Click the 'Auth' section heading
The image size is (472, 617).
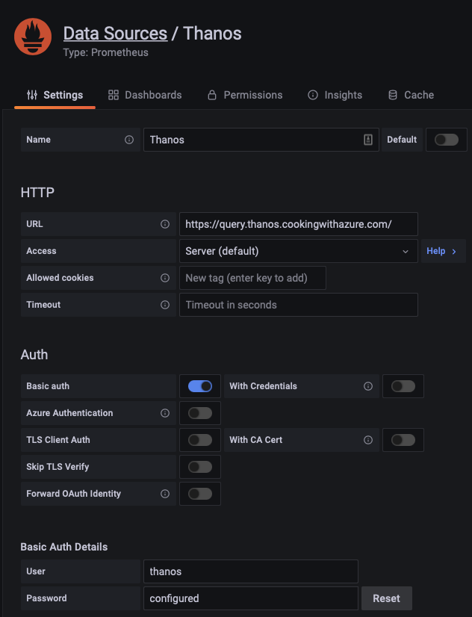(34, 355)
